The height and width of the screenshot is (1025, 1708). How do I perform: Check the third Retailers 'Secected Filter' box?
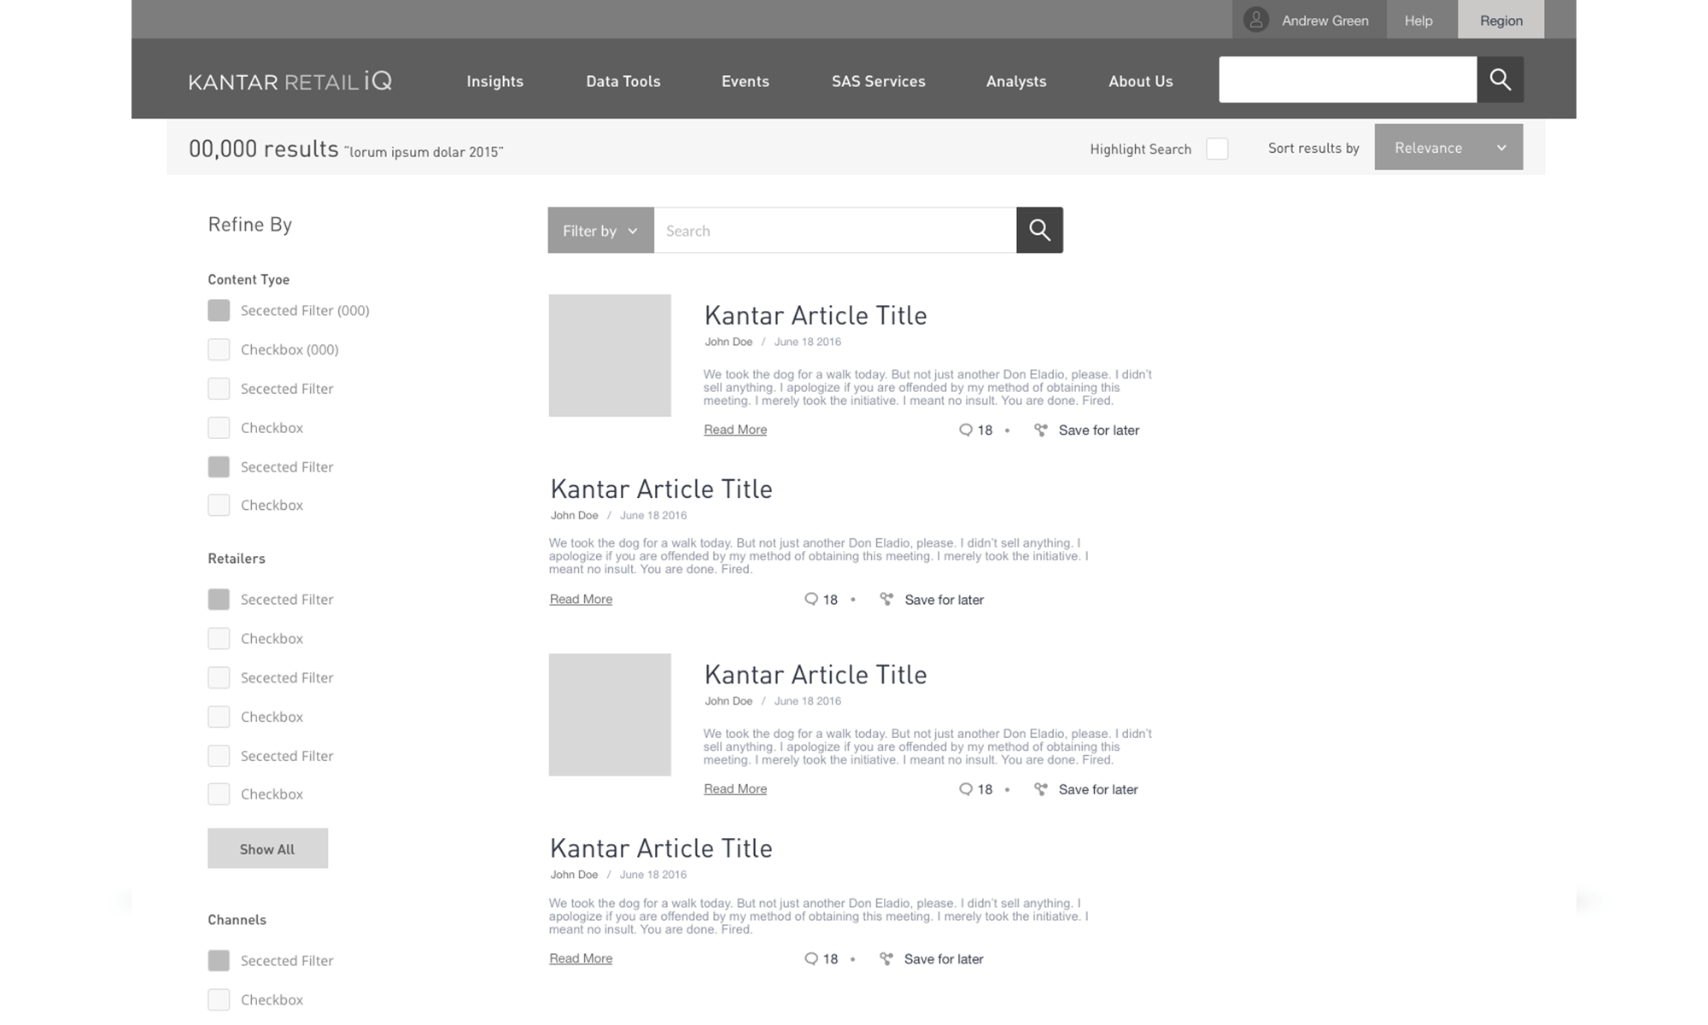219,756
